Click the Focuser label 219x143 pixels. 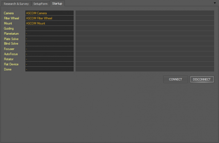tap(9, 49)
